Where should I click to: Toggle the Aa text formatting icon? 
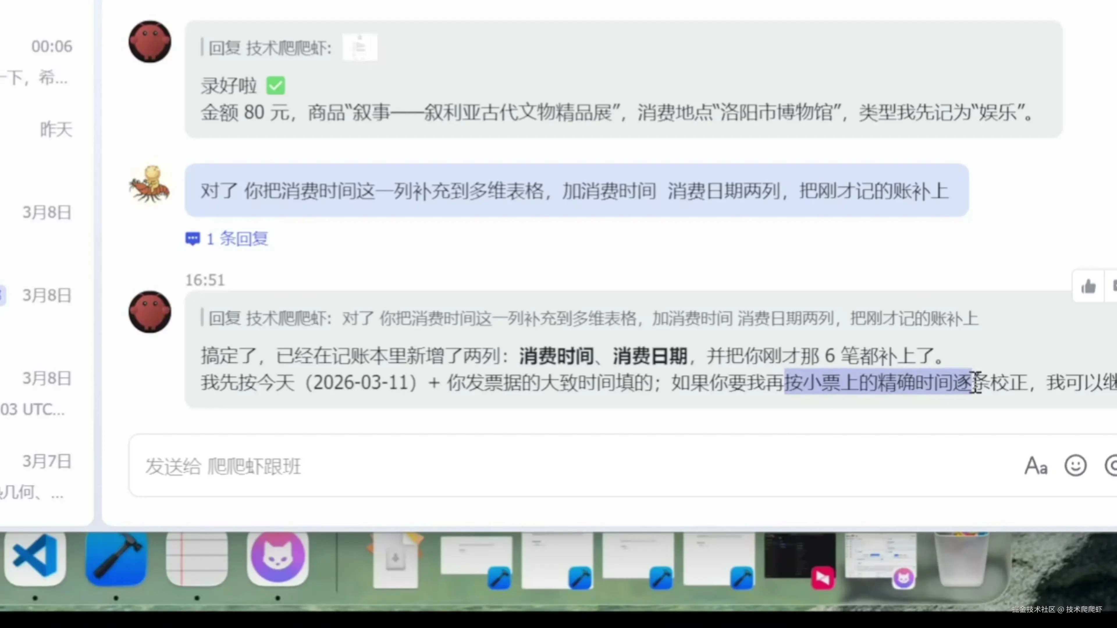(x=1036, y=466)
